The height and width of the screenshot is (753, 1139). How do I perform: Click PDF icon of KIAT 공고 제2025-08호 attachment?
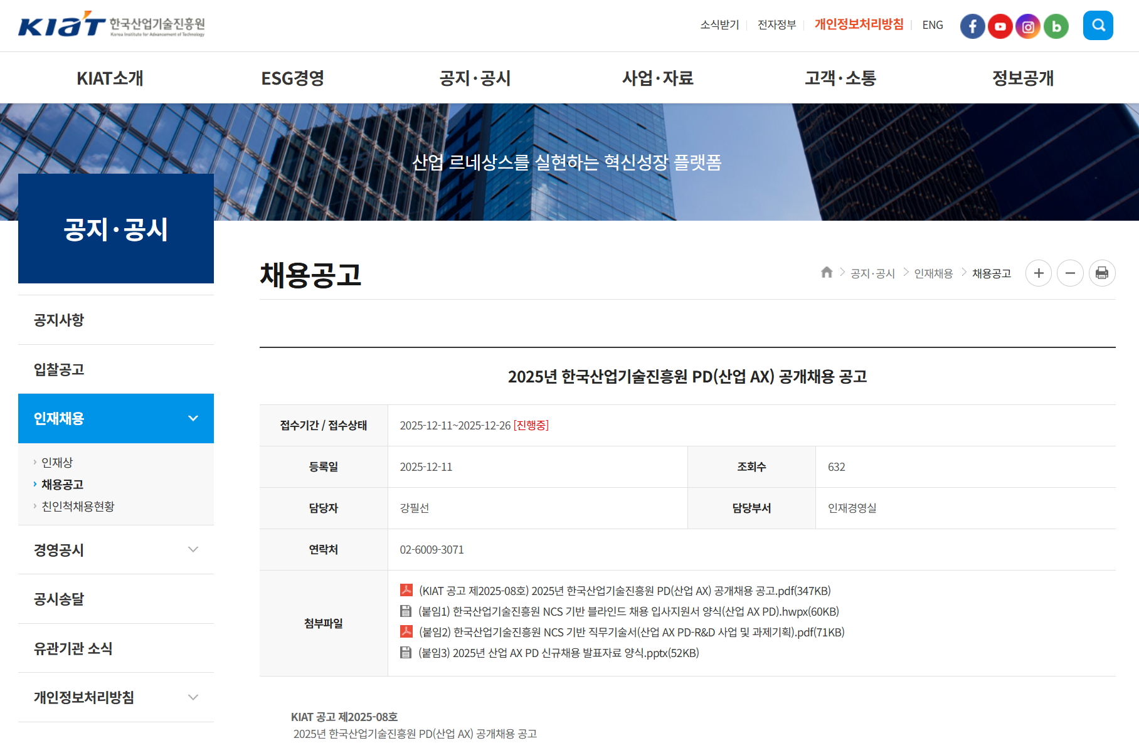click(406, 590)
